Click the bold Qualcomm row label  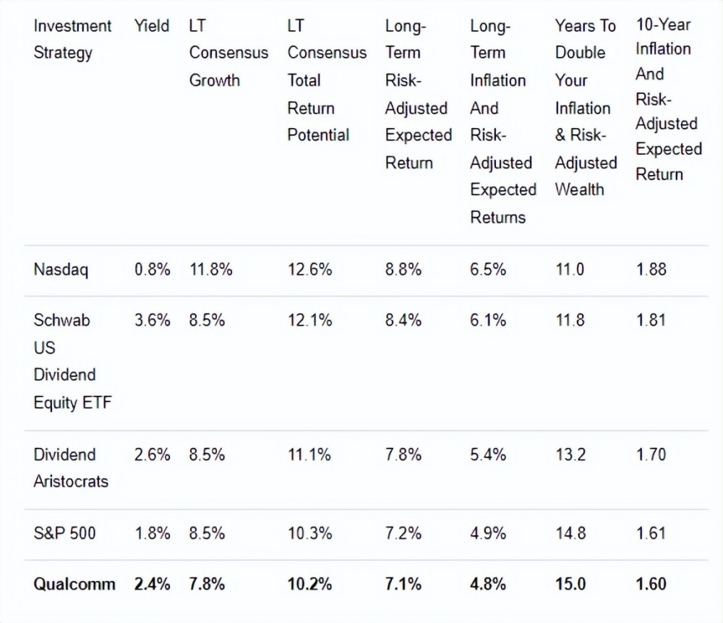(74, 584)
